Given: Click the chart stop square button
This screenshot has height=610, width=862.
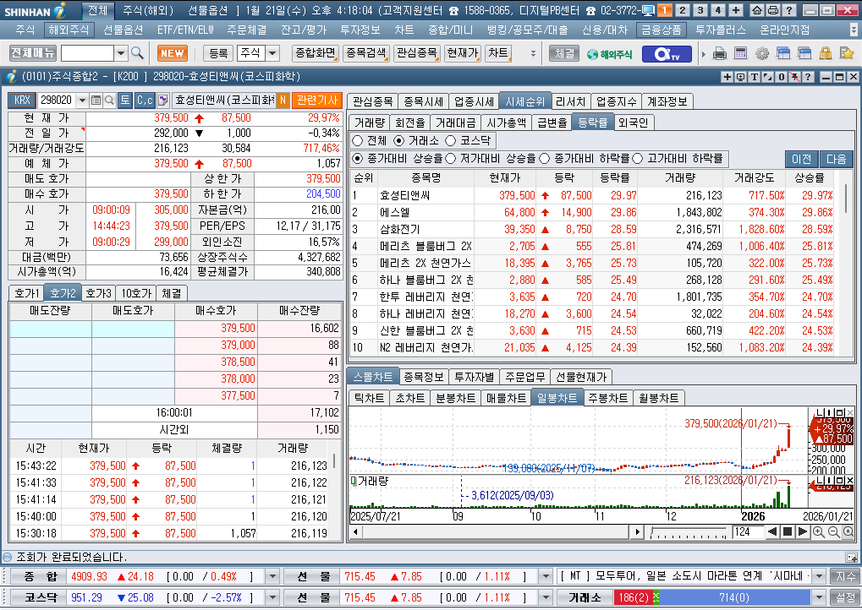Looking at the screenshot, I should (x=788, y=531).
